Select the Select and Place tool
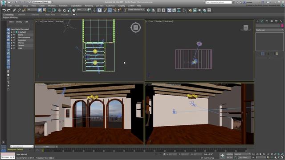285x160 pixels. click(x=74, y=10)
